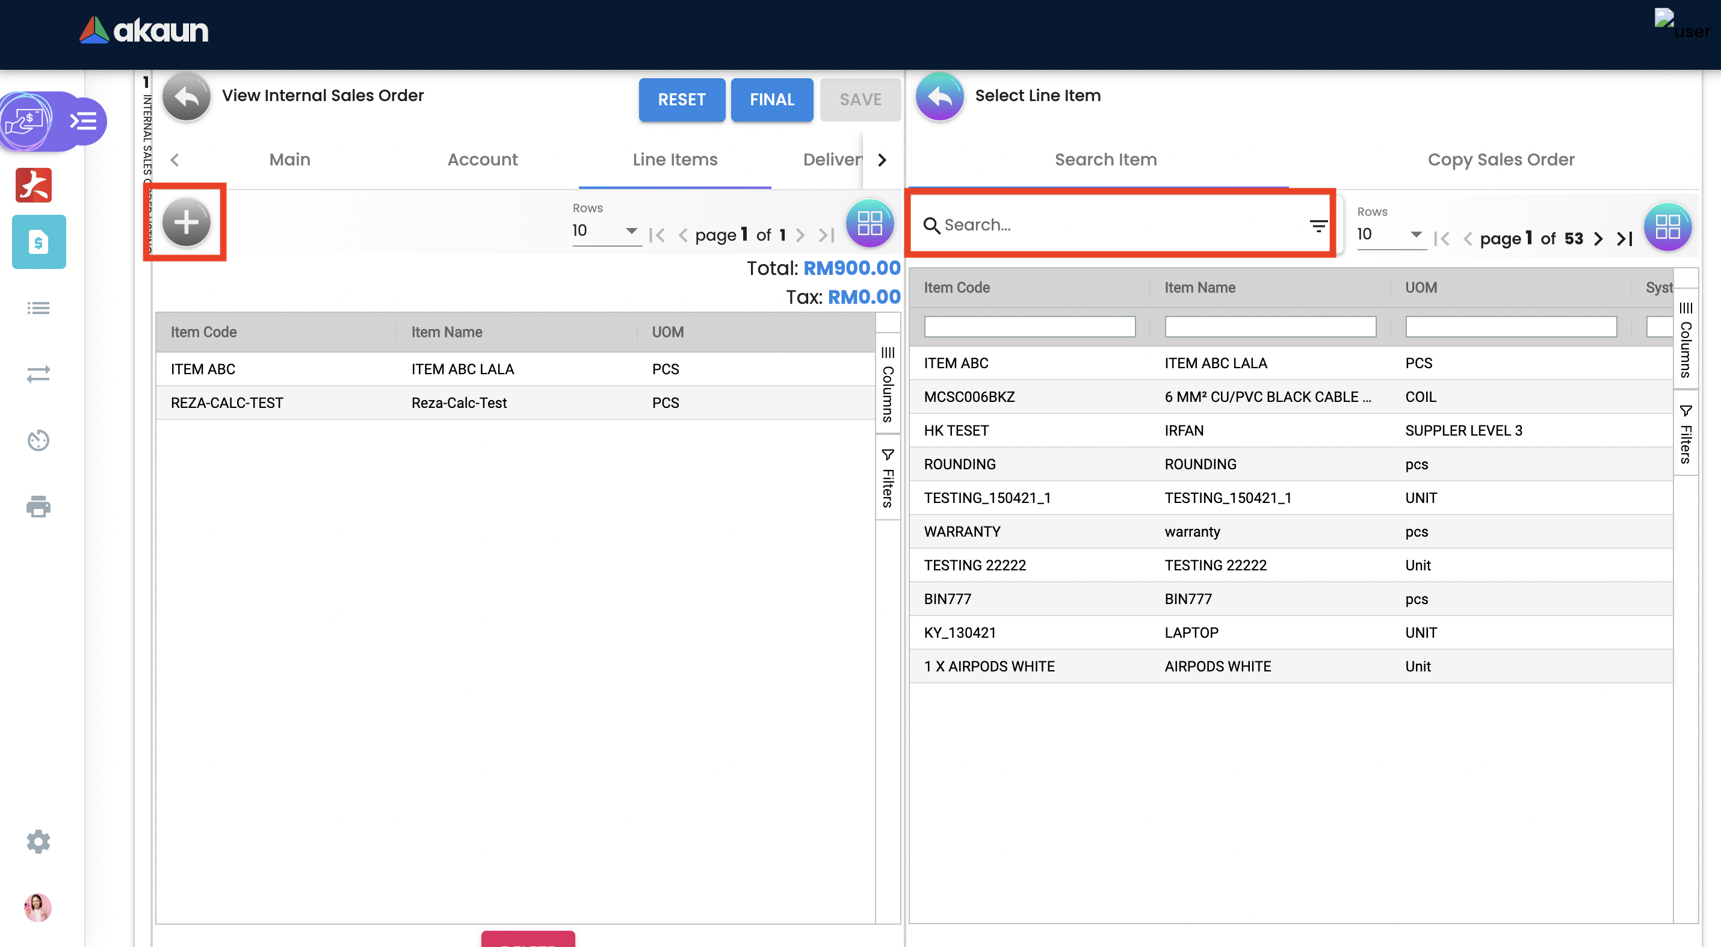The width and height of the screenshot is (1721, 947).
Task: Click the search filter options icon
Action: 1317,226
